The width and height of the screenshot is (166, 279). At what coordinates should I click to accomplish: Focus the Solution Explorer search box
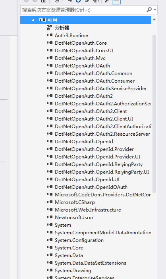(89, 10)
